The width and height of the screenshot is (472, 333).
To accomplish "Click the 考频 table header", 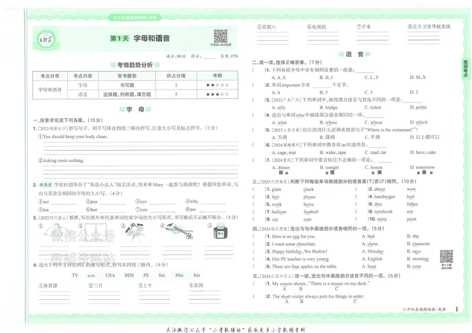I will coord(217,76).
